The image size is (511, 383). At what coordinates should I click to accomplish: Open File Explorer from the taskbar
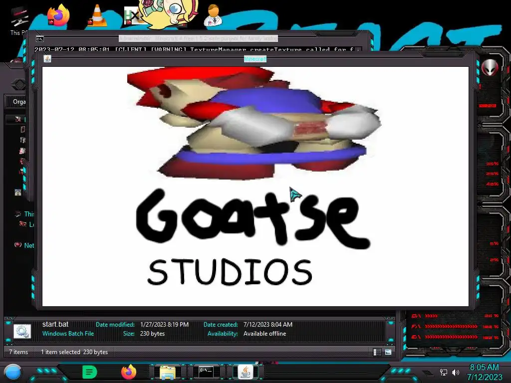(168, 372)
